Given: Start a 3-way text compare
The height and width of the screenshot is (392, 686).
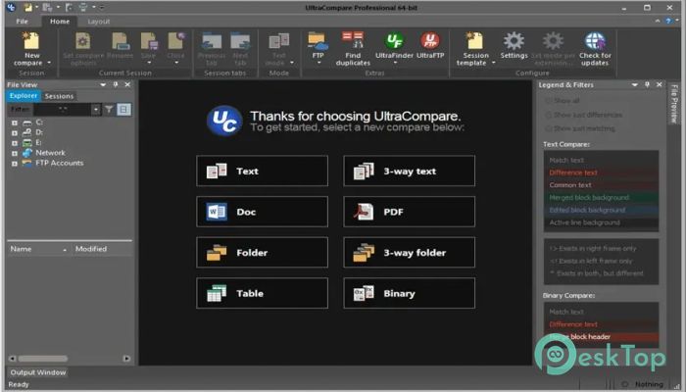Looking at the screenshot, I should tap(409, 171).
